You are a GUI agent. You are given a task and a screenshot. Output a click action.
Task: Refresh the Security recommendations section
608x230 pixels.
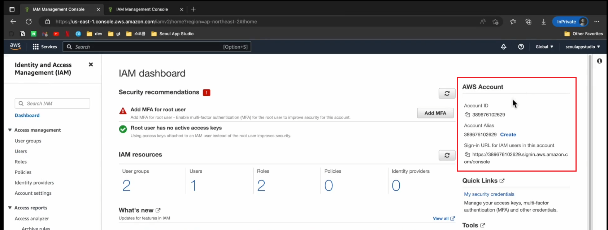click(x=447, y=93)
